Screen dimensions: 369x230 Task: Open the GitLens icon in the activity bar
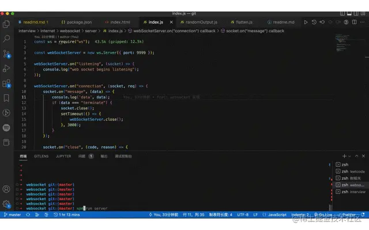[6, 113]
